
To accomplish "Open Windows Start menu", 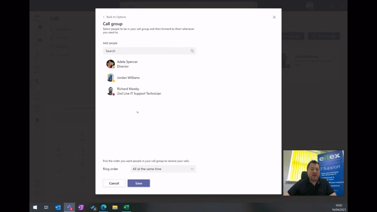I will (x=35, y=207).
